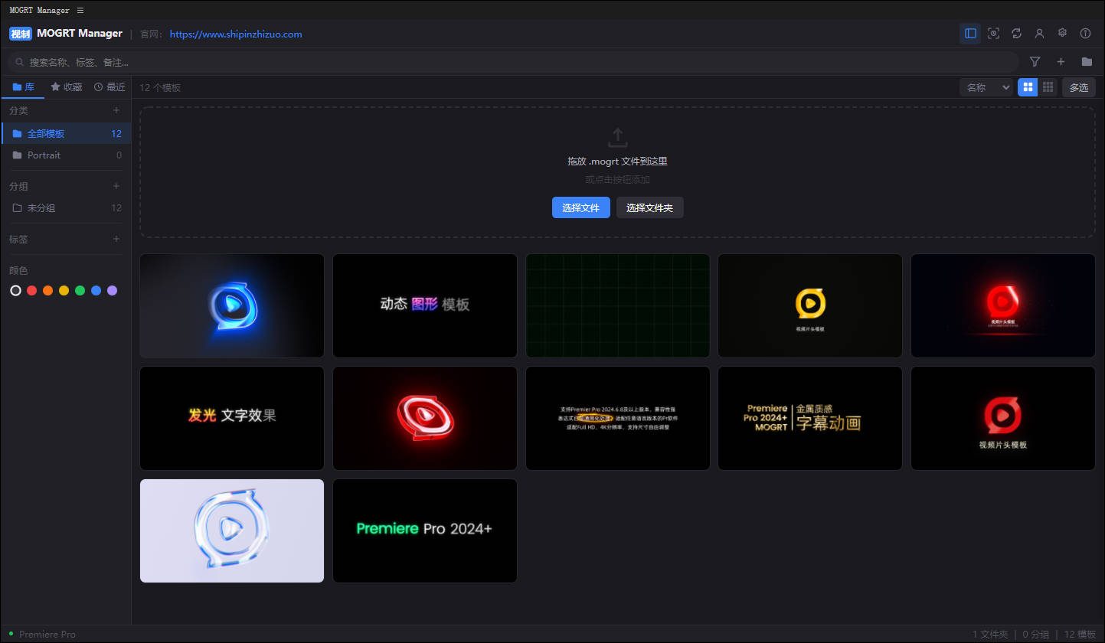The height and width of the screenshot is (643, 1105).
Task: Open the folder icon at the search bar's right
Action: tap(1087, 61)
